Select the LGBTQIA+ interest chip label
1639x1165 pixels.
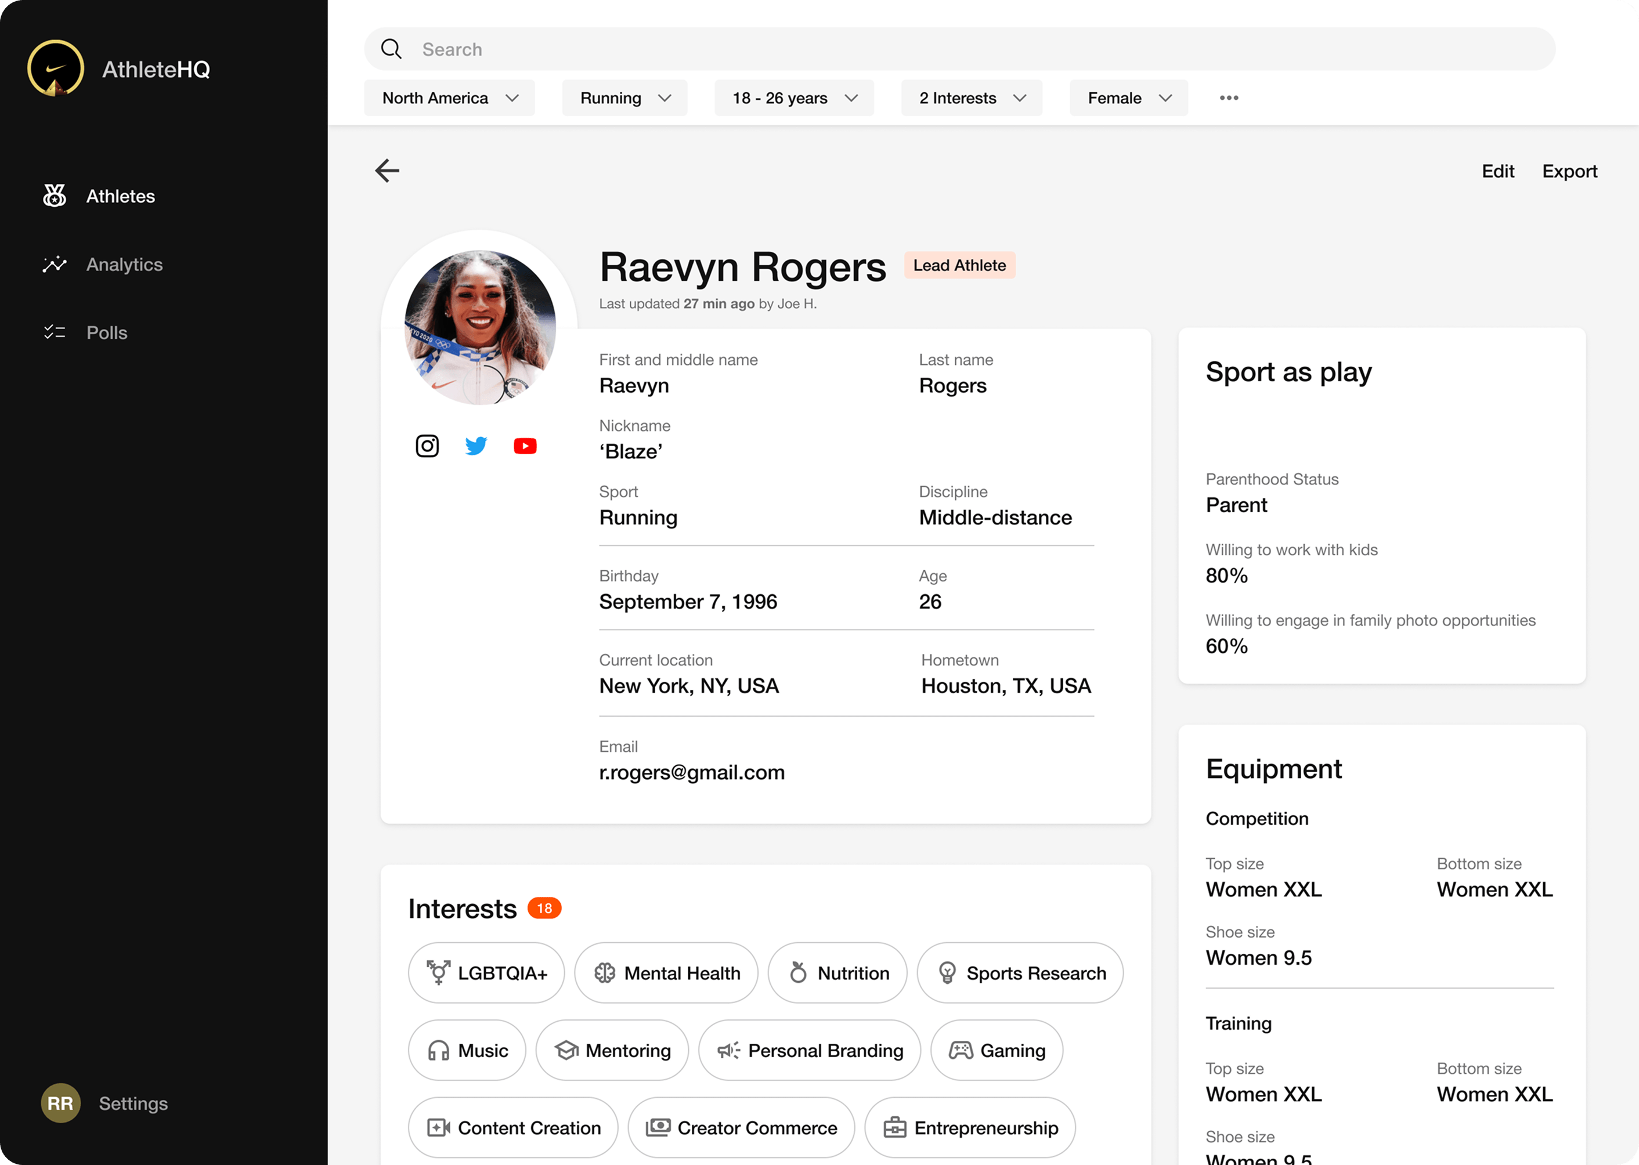point(502,973)
